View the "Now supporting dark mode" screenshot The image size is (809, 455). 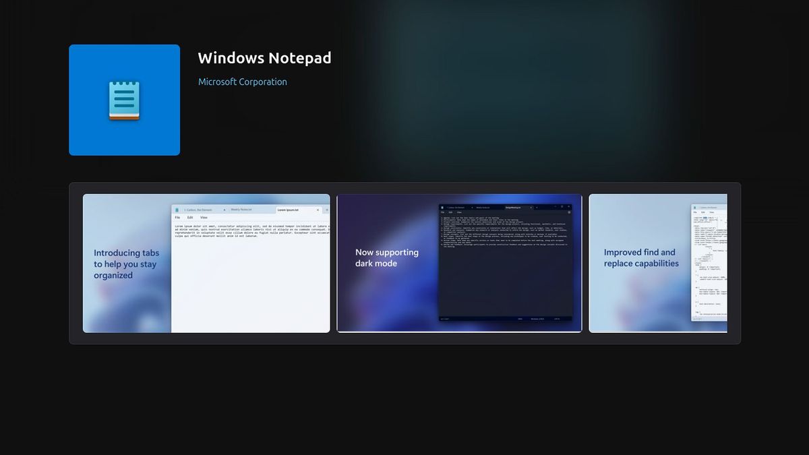459,264
